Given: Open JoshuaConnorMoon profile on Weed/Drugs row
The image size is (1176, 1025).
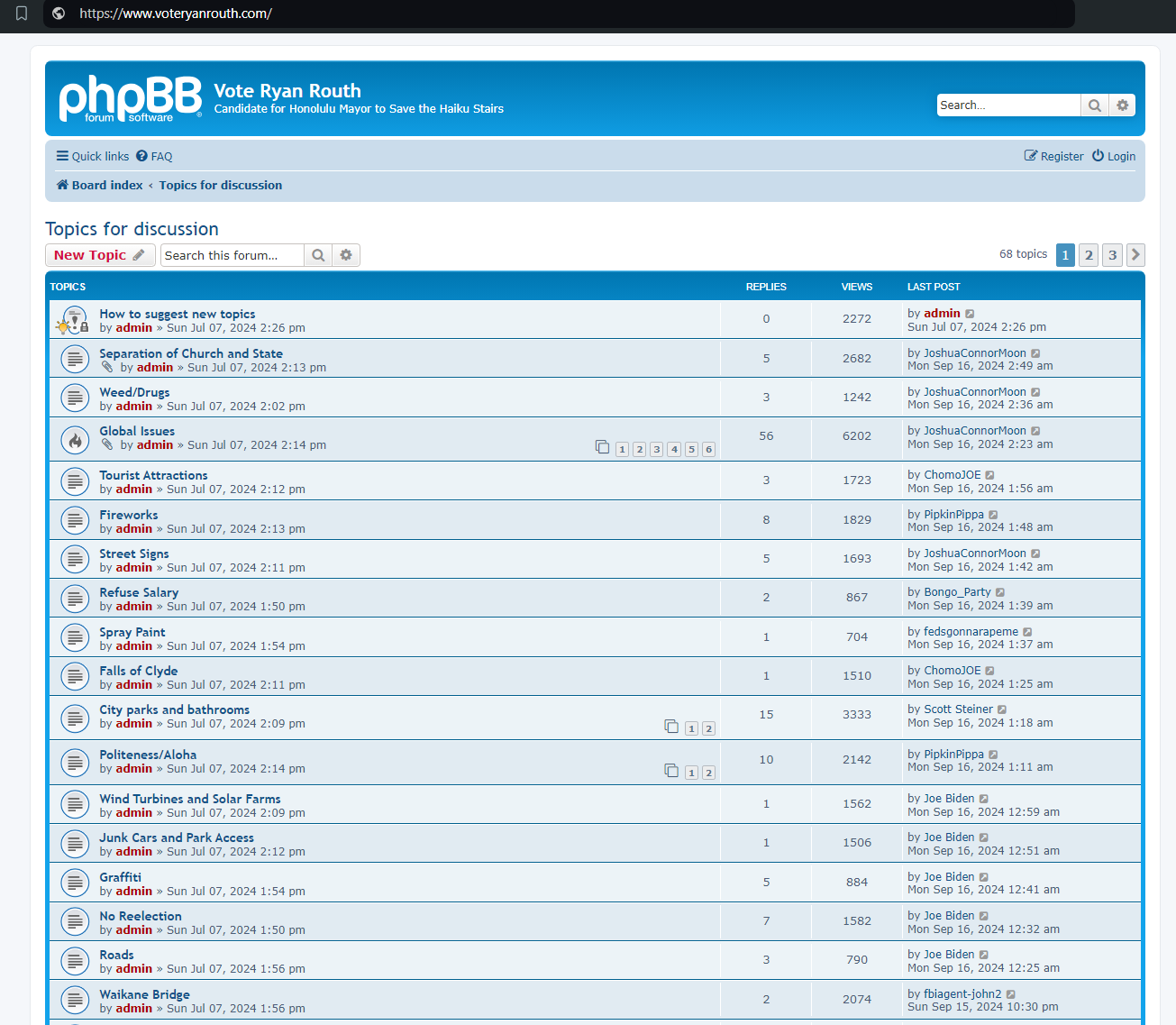Looking at the screenshot, I should (x=974, y=392).
